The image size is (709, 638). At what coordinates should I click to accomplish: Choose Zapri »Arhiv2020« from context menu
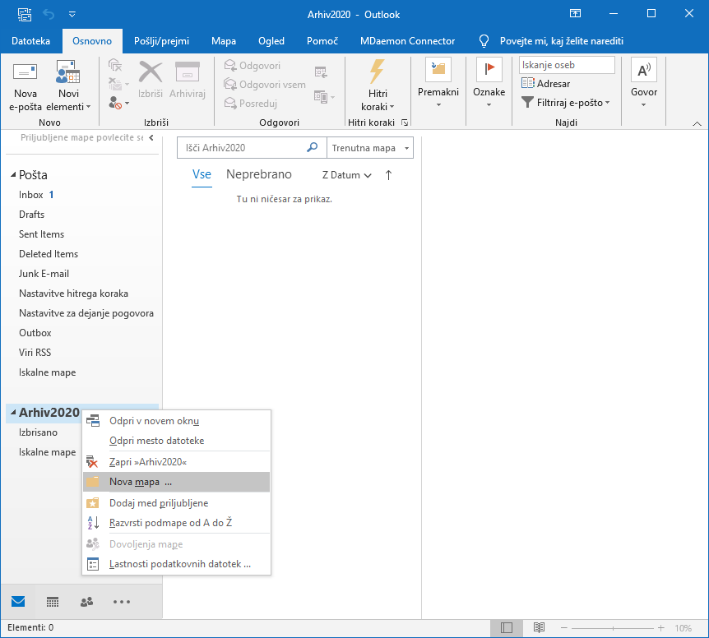(176, 462)
